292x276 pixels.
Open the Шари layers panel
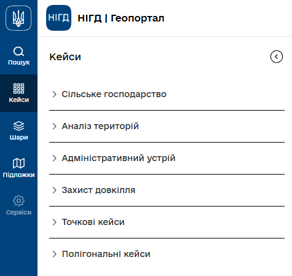coord(18,130)
